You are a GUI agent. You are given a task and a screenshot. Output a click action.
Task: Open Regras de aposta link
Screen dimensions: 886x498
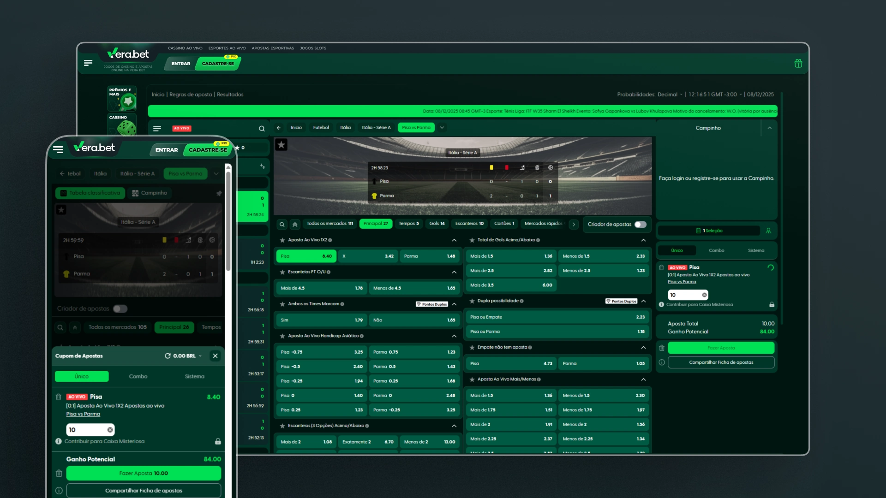tap(191, 95)
